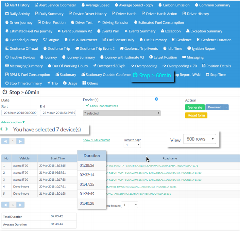This screenshot has height=231, width=240.
Task: Click the Latest Position globe icon
Action: [x=151, y=57]
